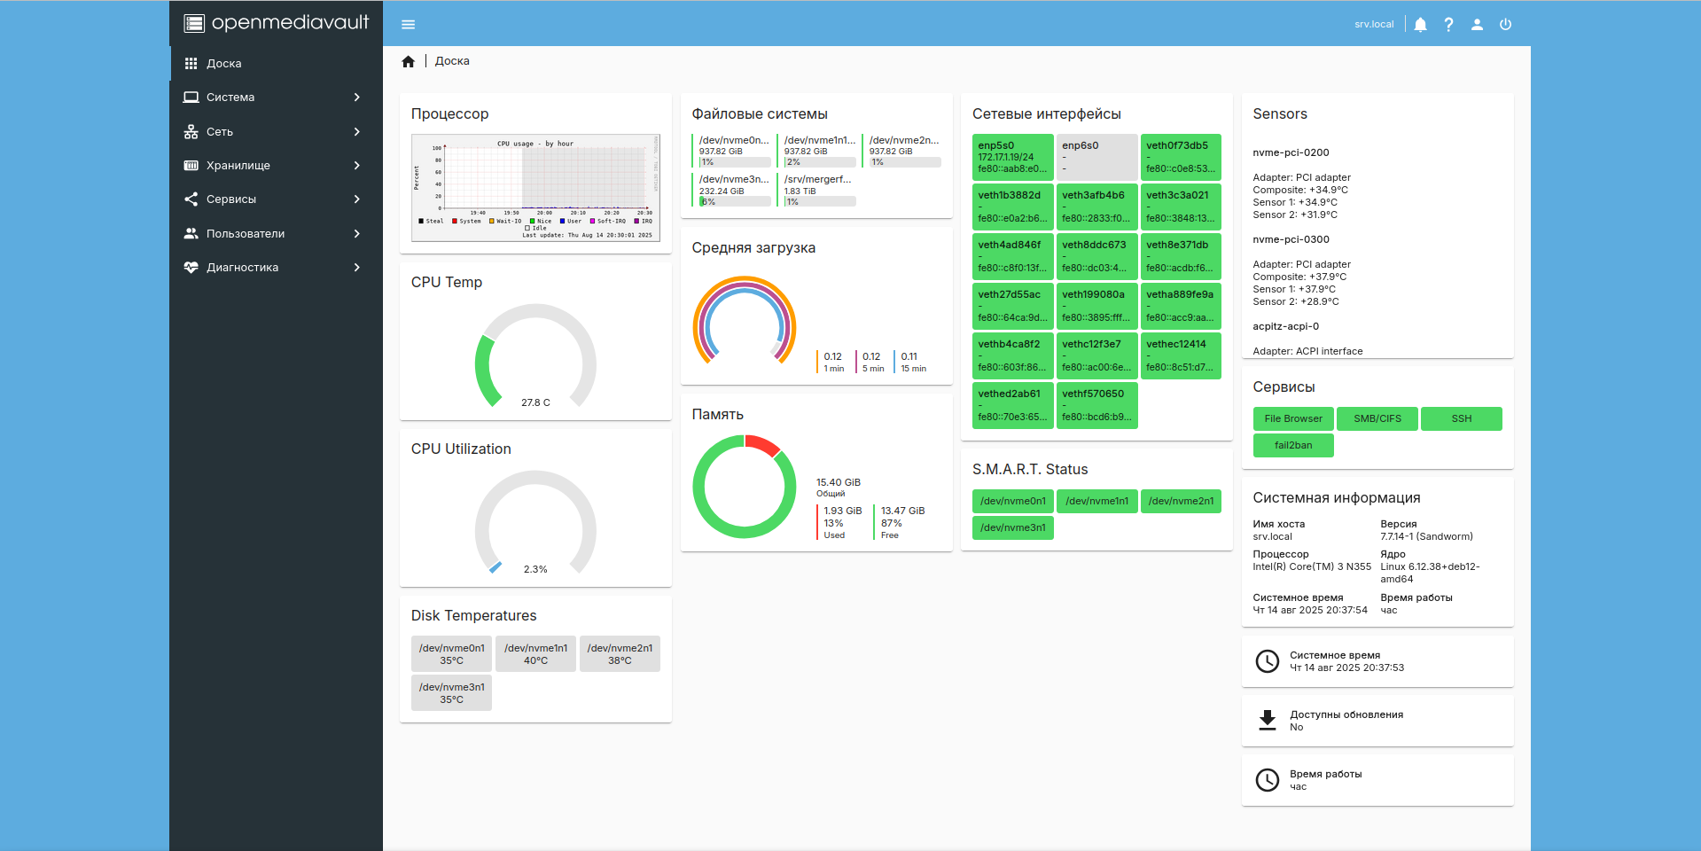Open the user account icon
The width and height of the screenshot is (1701, 851).
(x=1477, y=25)
